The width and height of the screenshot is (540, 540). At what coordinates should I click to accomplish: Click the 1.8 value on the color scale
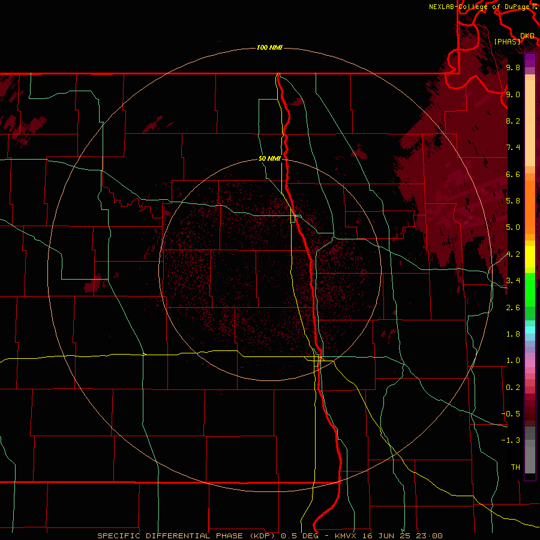(513, 334)
